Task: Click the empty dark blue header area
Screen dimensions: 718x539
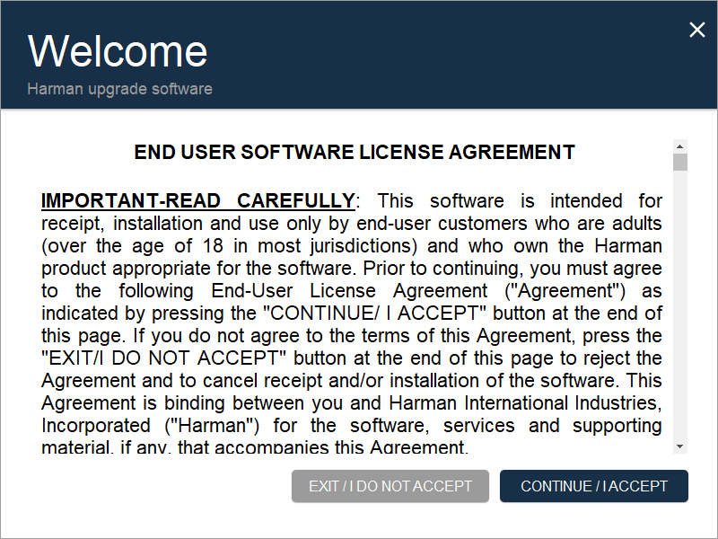Action: pyautogui.click(x=449, y=54)
